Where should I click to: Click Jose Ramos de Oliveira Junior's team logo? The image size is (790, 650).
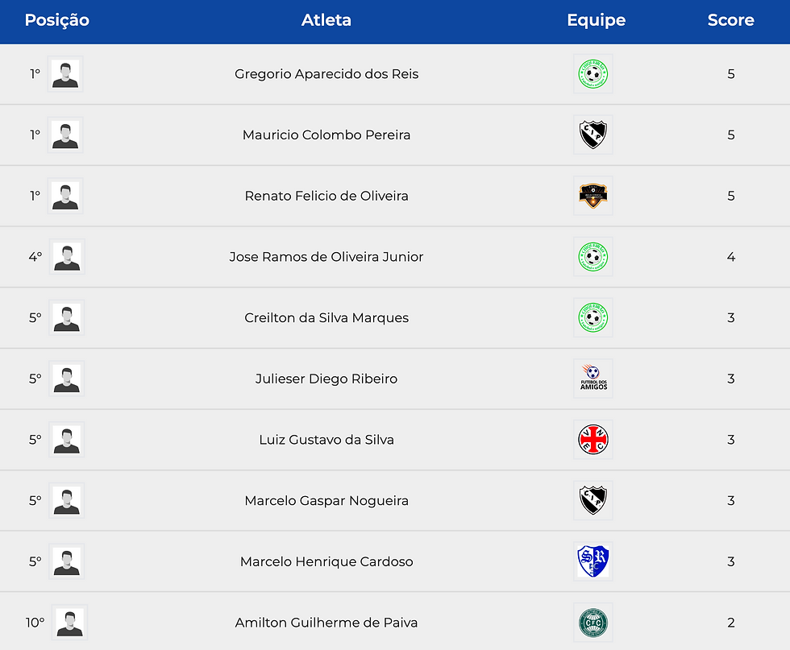pyautogui.click(x=592, y=257)
